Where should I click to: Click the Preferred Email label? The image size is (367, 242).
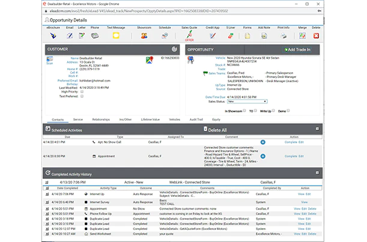[x=68, y=80]
